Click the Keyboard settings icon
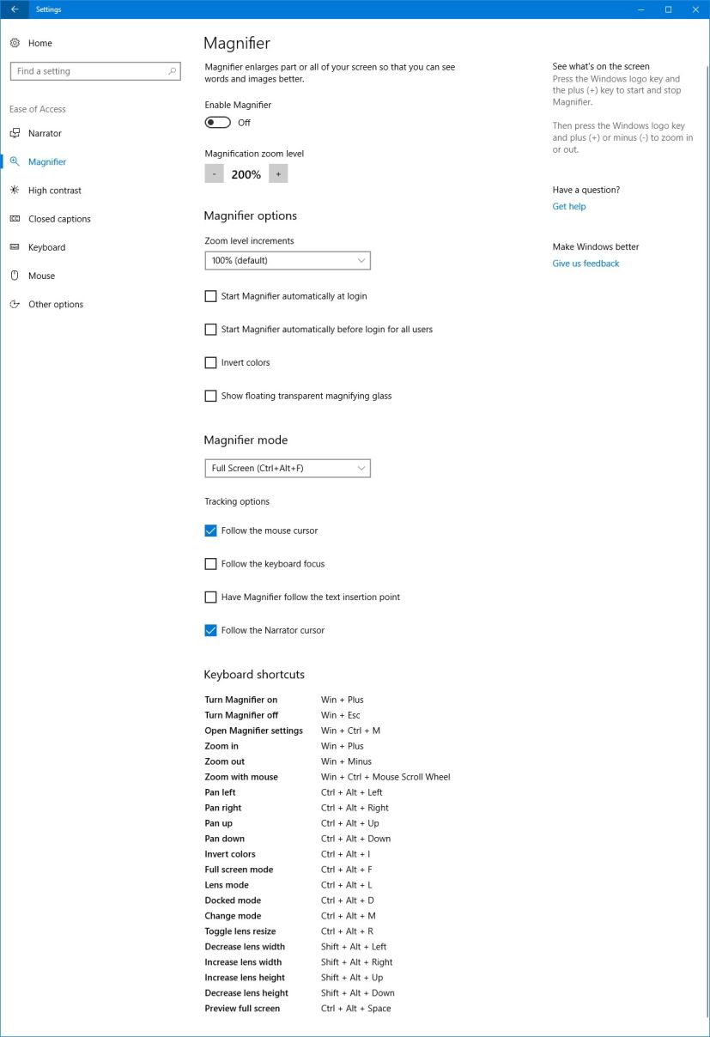Image resolution: width=710 pixels, height=1037 pixels. (14, 247)
